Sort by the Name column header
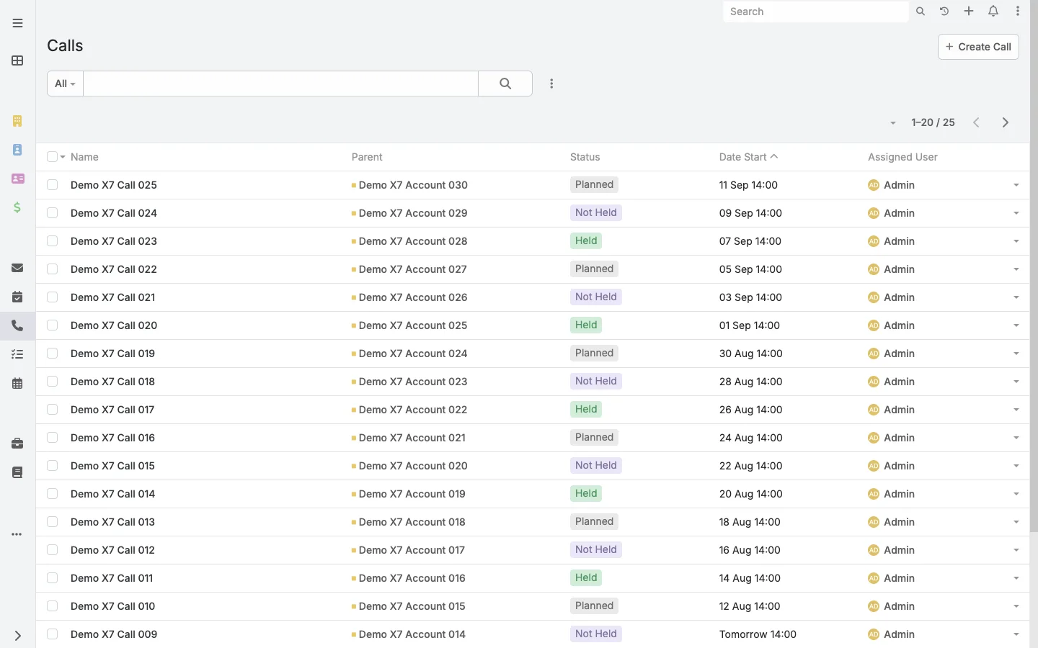 [84, 157]
